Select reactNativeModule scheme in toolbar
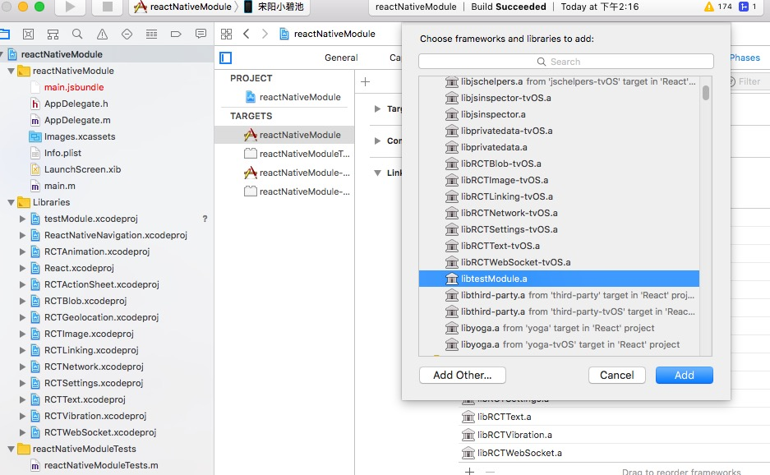This screenshot has height=475, width=770. (183, 7)
